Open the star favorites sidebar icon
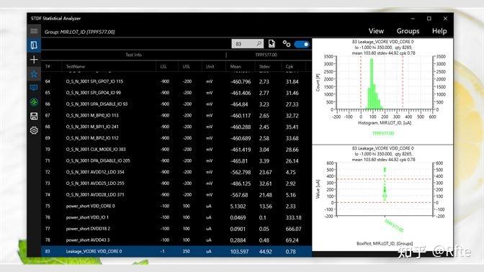484x272 pixels. [x=34, y=74]
